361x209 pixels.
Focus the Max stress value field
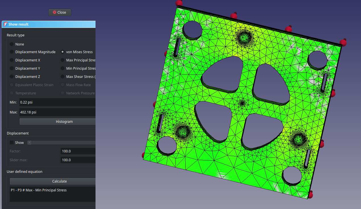tap(57, 112)
